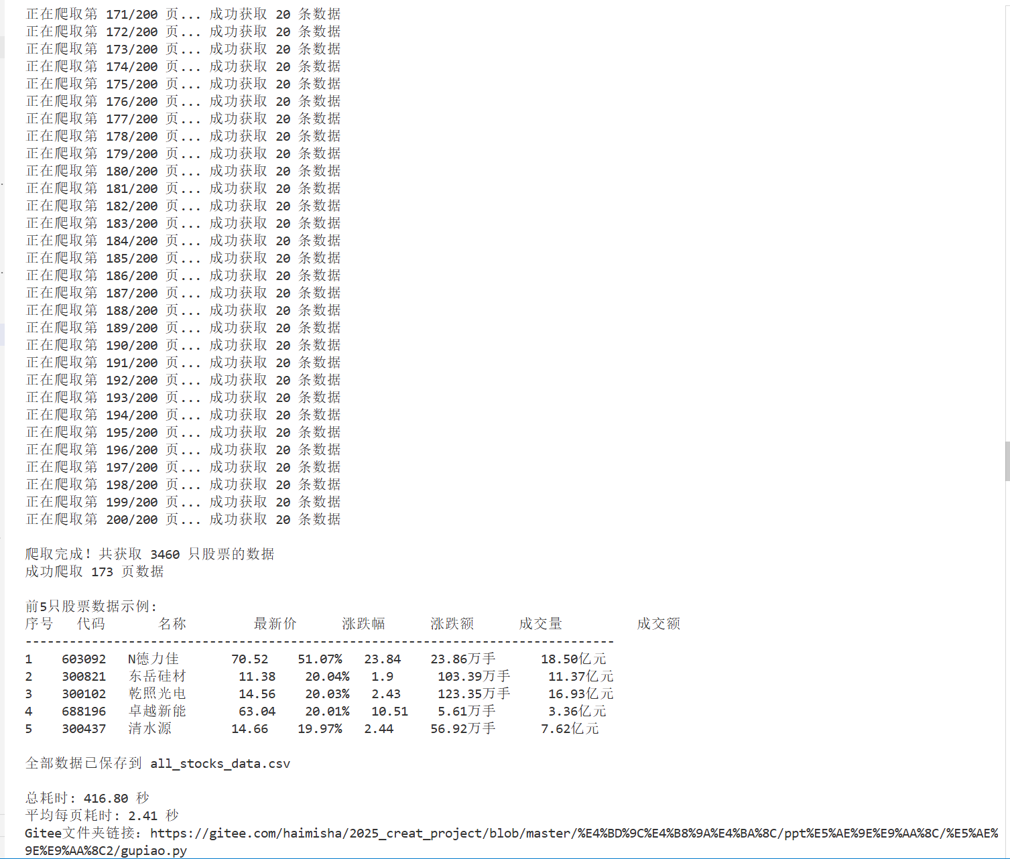Click the column header '涨跌幅'
1010x859 pixels.
tap(363, 624)
